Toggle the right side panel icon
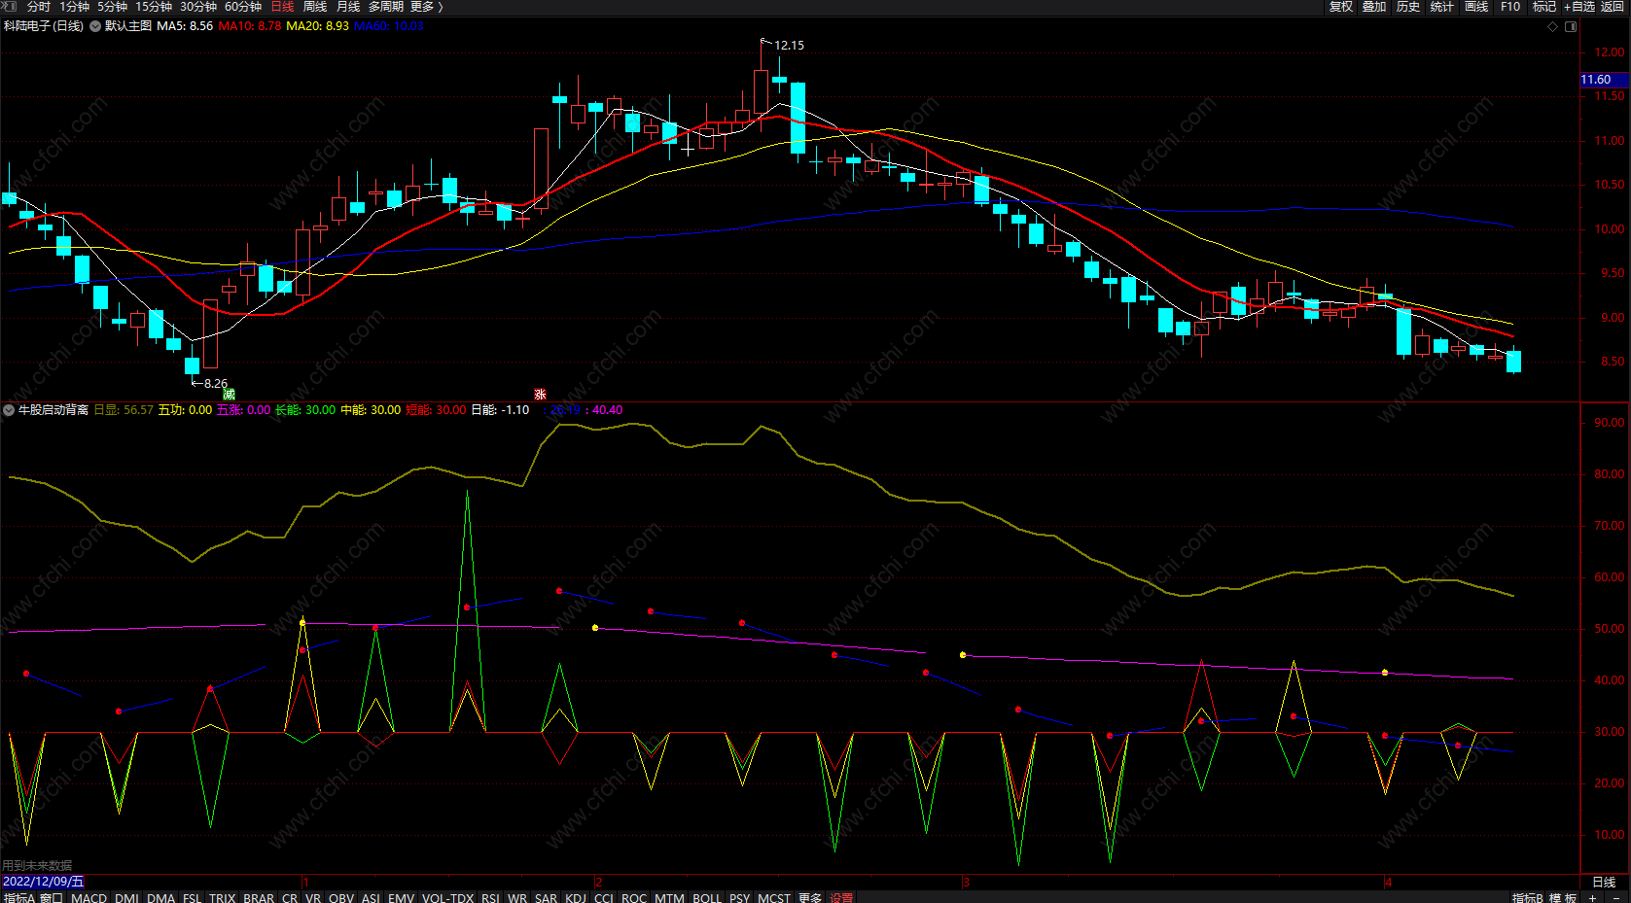The image size is (1631, 903). pyautogui.click(x=1571, y=26)
